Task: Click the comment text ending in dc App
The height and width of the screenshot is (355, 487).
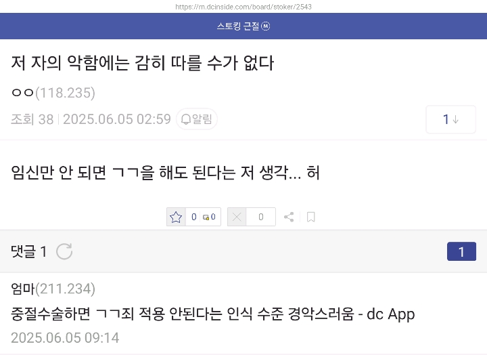Action: coord(213,314)
